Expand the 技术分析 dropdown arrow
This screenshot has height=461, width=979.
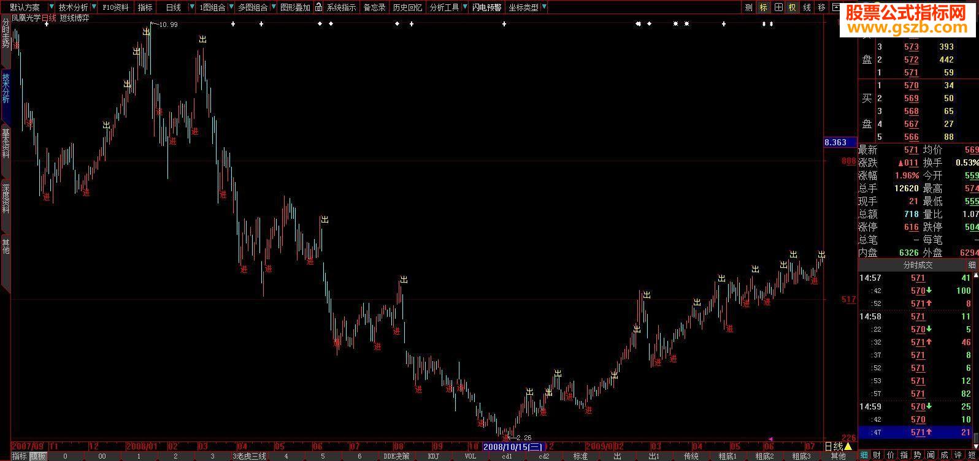coord(94,7)
